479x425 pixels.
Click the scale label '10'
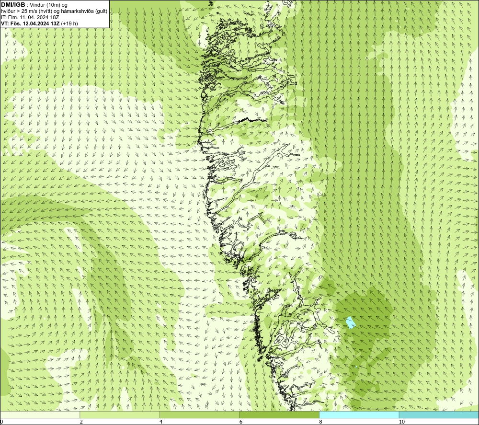[402, 422]
